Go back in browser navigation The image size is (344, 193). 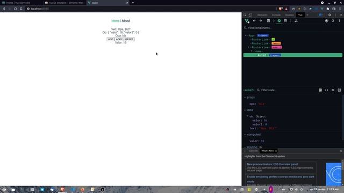[x=4, y=9]
